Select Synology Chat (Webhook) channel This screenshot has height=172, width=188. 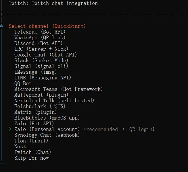tap(47, 135)
